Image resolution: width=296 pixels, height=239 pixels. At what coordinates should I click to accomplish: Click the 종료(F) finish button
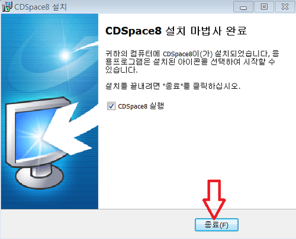(217, 225)
